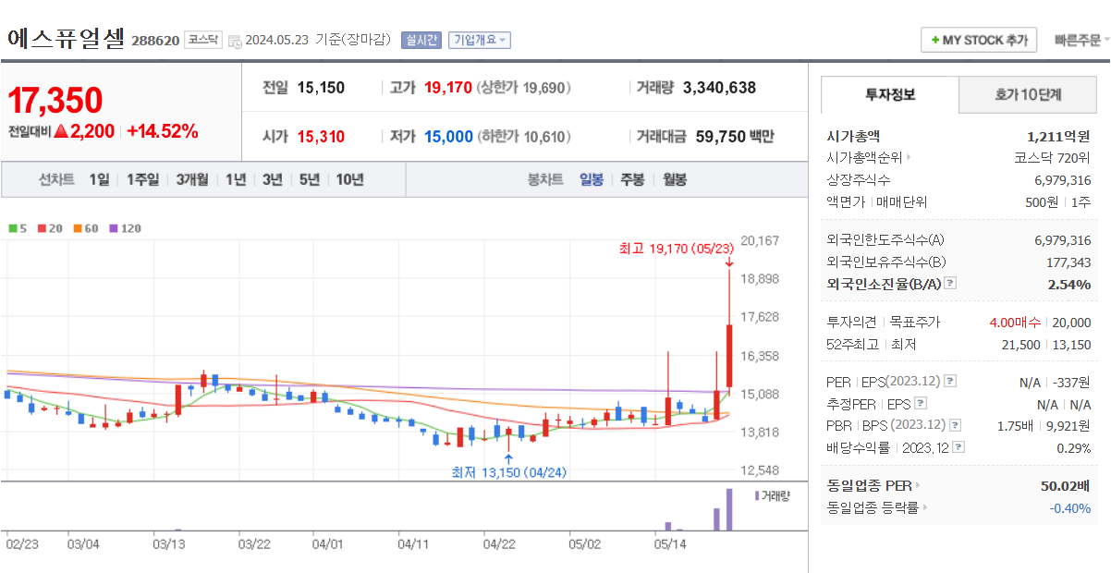Click the change rate +14.52%

[163, 131]
